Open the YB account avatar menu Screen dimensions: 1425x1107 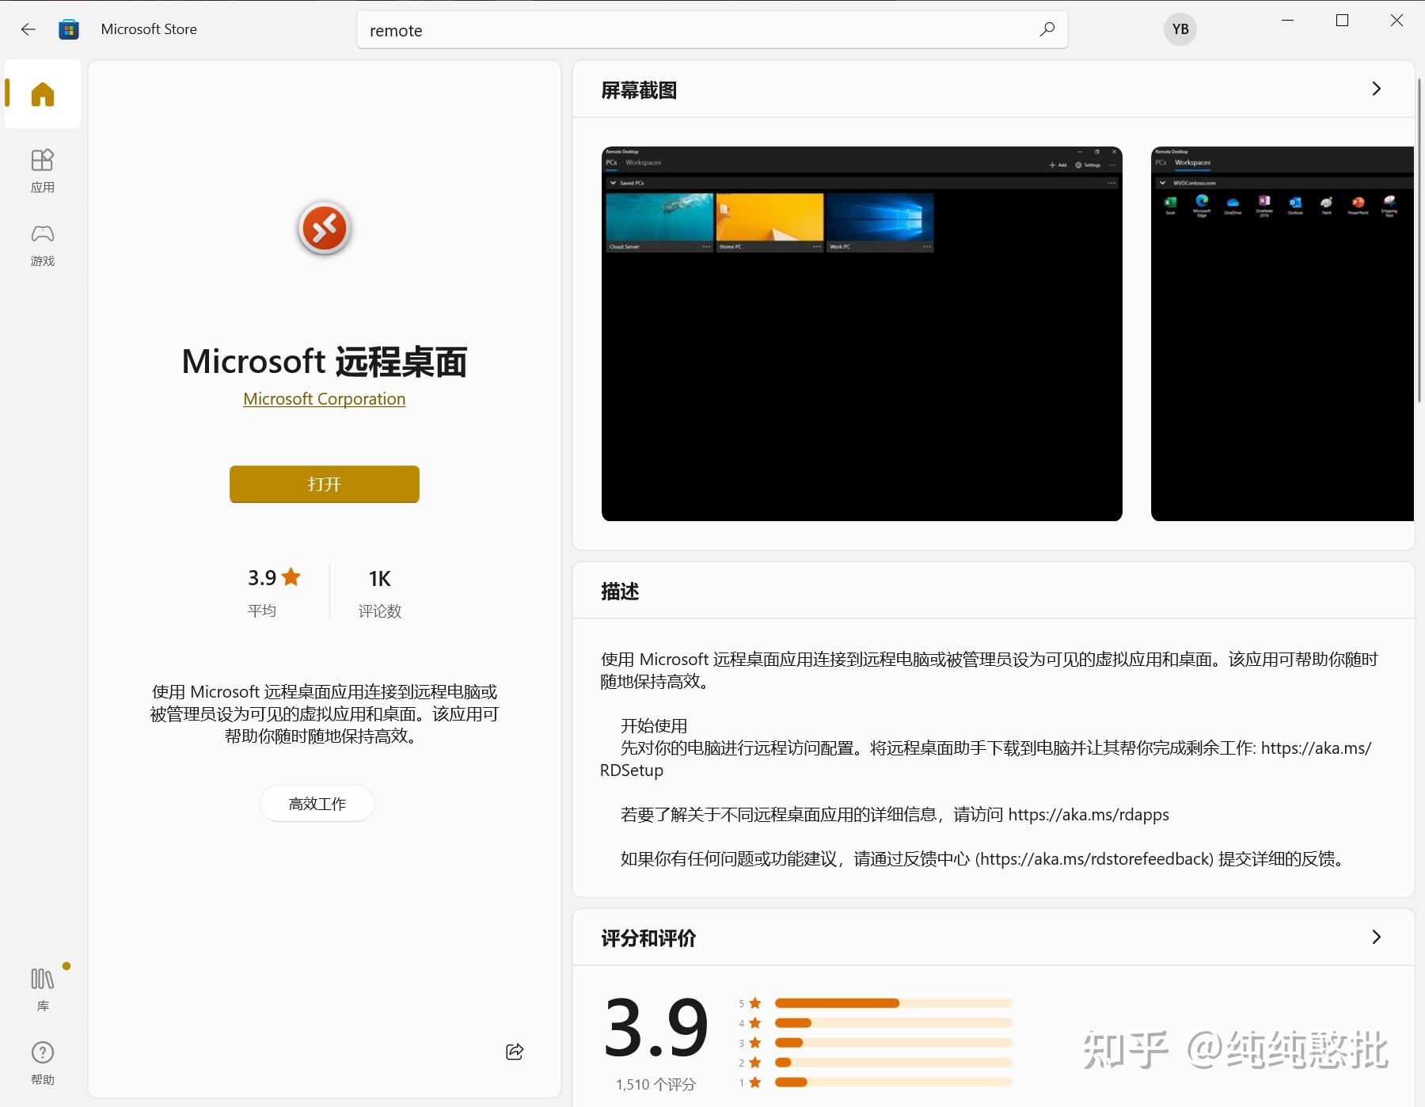(1180, 29)
